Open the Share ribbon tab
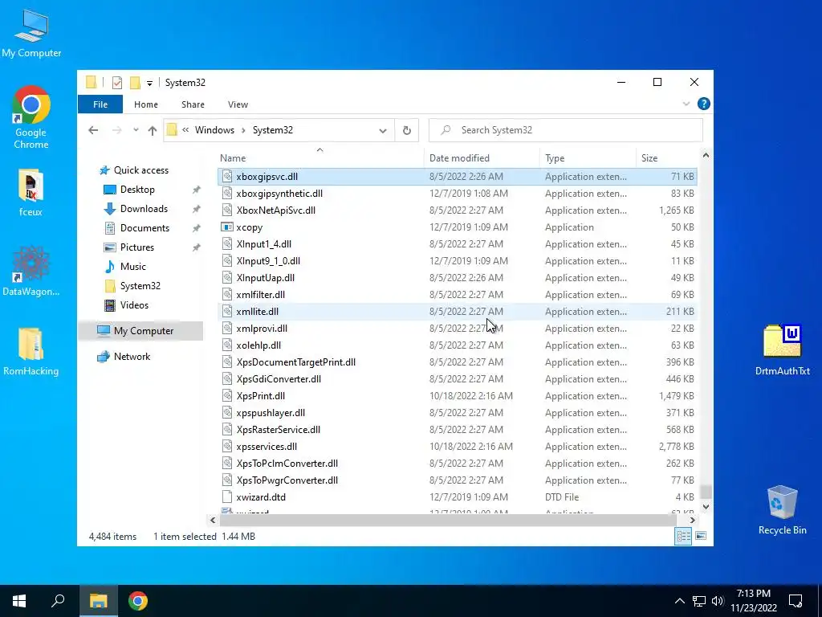This screenshot has width=822, height=617. pyautogui.click(x=193, y=104)
